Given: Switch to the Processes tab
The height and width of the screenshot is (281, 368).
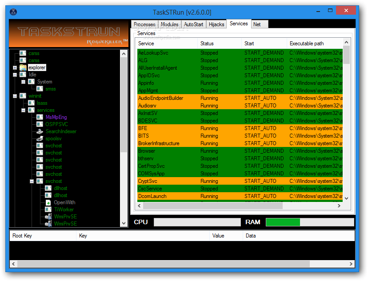Looking at the screenshot, I should tap(144, 24).
